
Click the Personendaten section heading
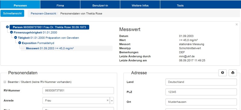coord(23,73)
